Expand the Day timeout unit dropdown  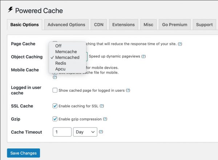(x=85, y=132)
